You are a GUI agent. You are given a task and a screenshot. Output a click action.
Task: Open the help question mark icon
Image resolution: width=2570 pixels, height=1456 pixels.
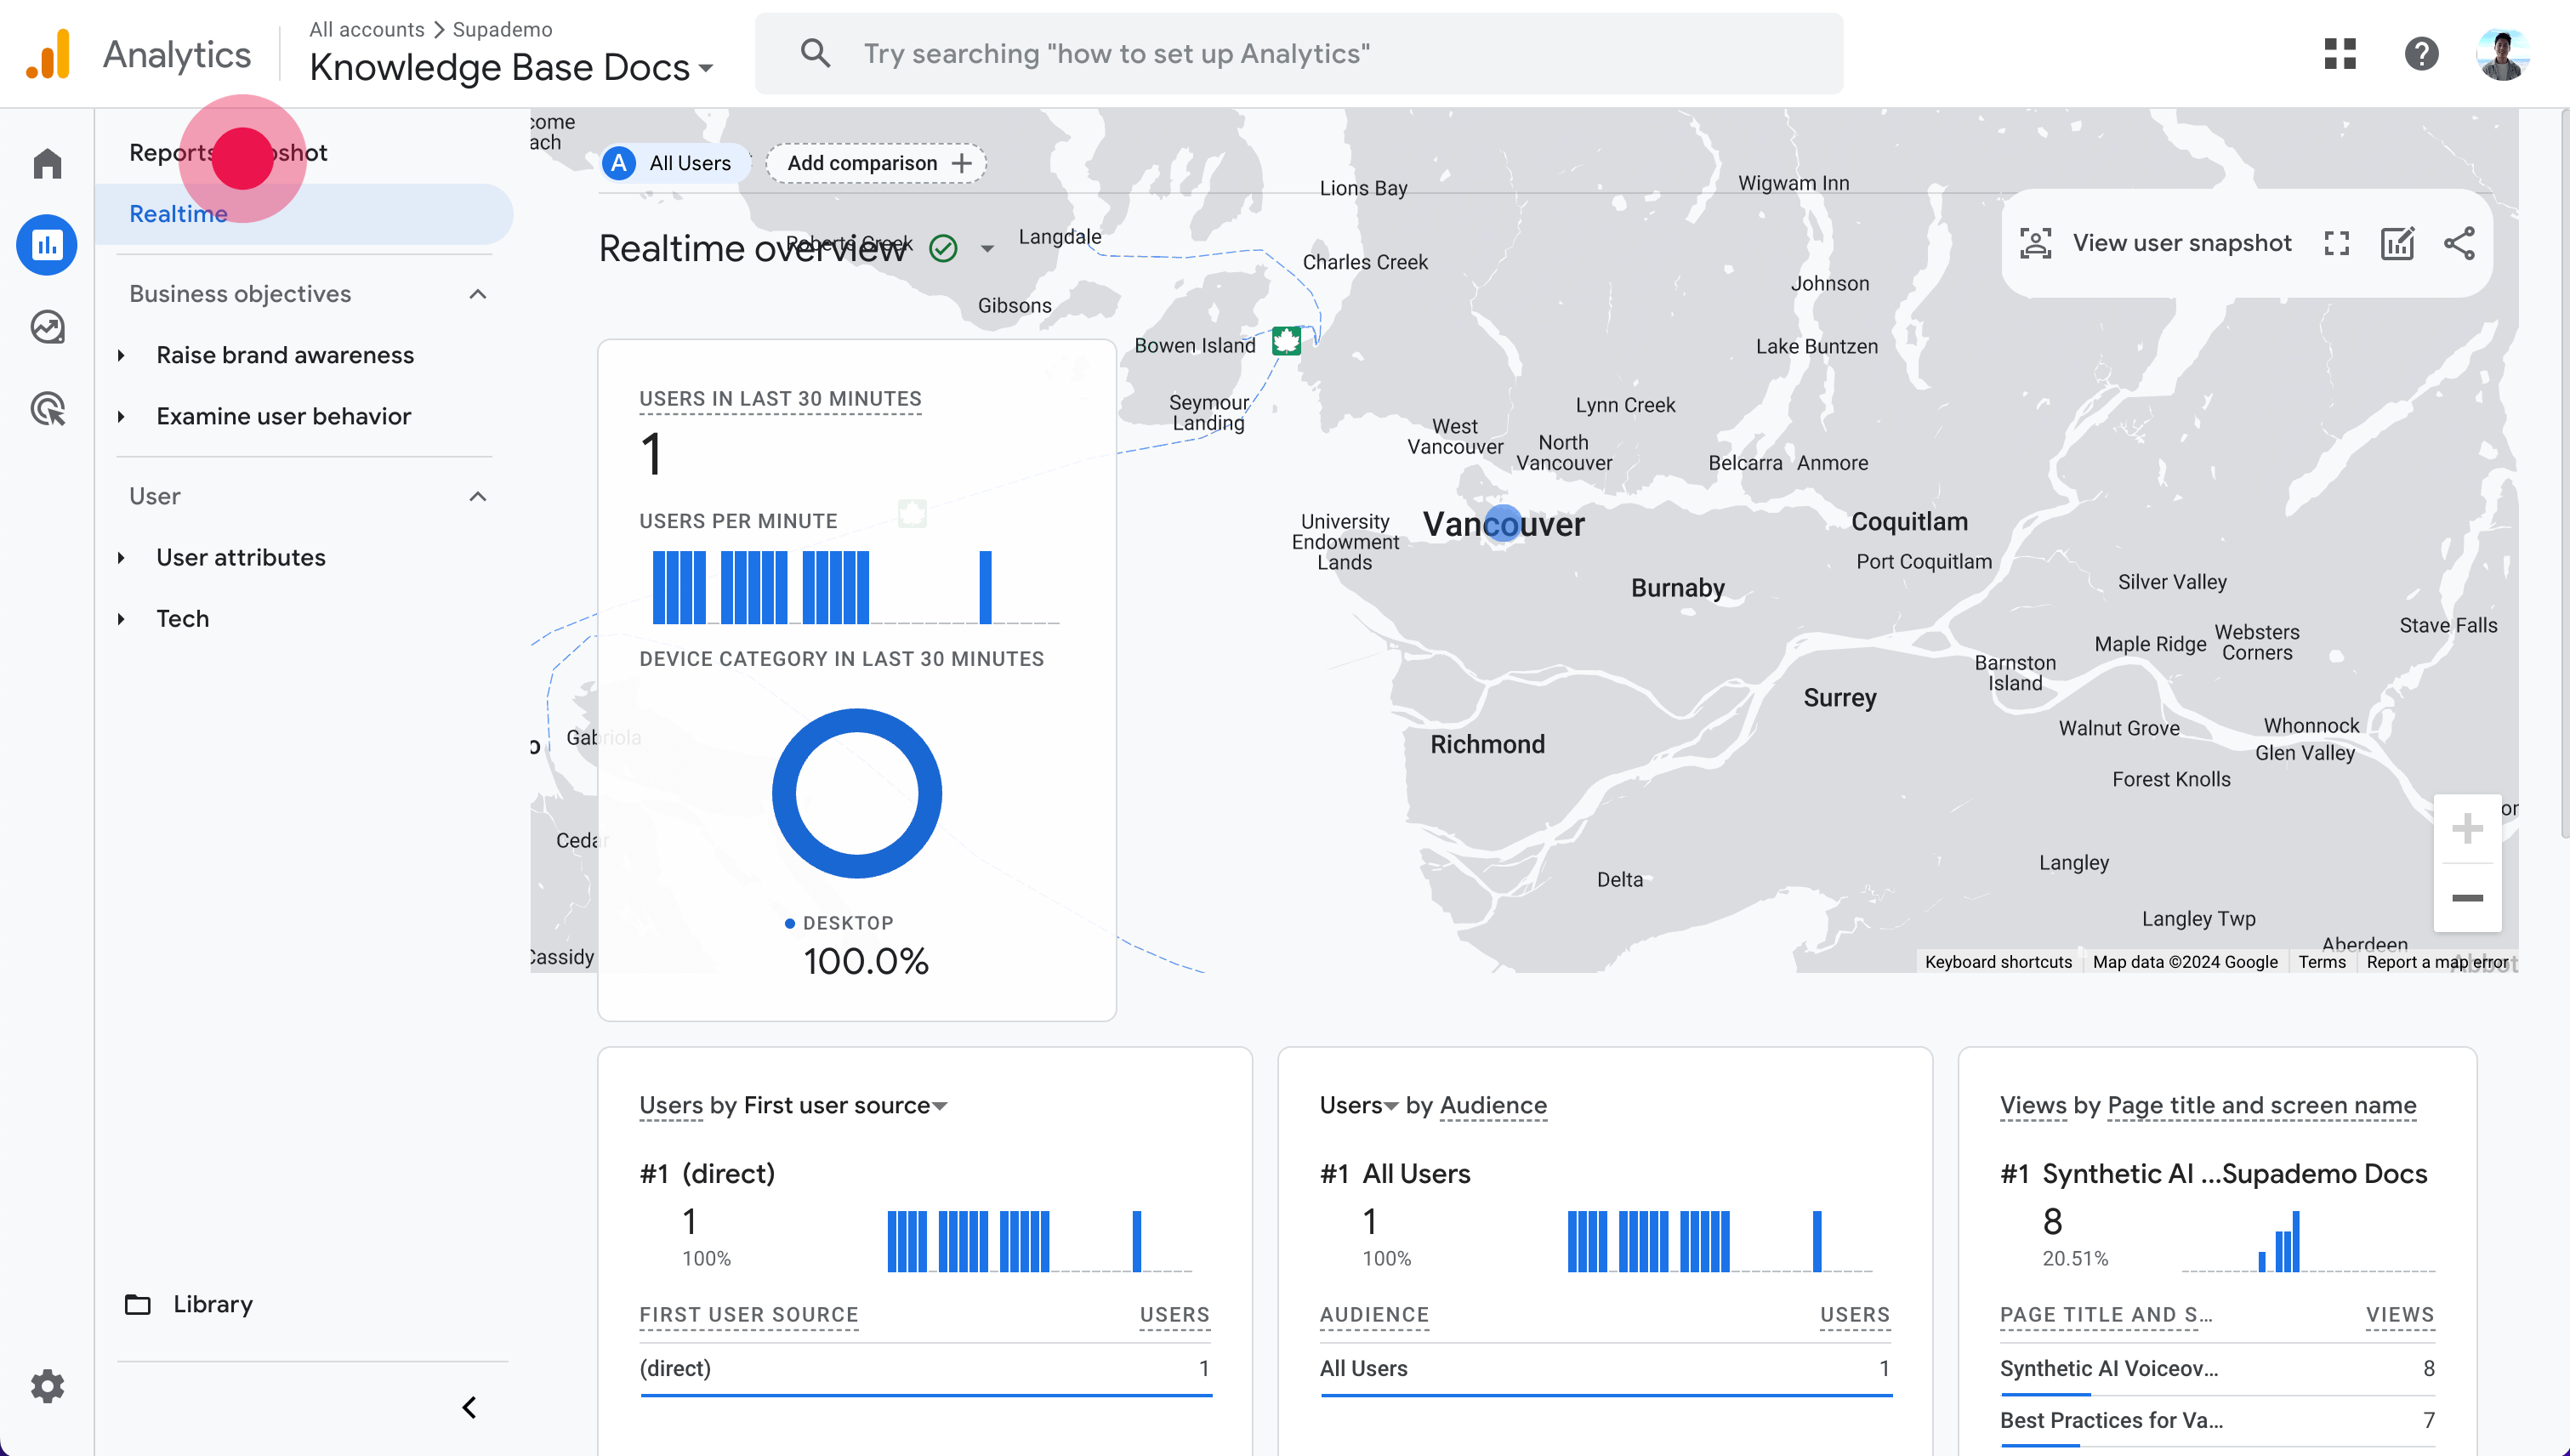tap(2420, 54)
